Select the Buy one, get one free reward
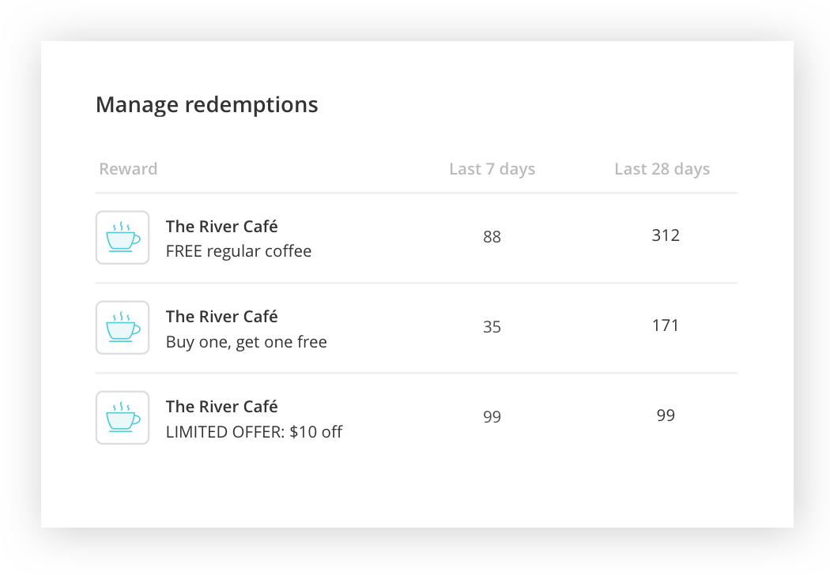 click(246, 342)
